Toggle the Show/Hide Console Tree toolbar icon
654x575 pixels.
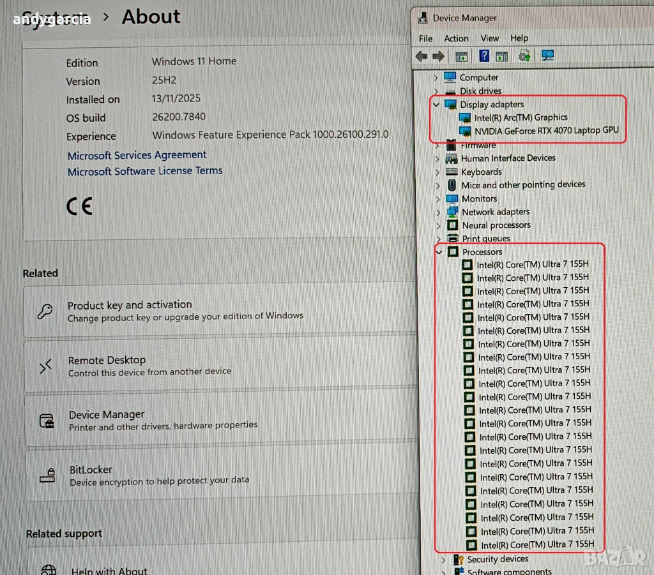[461, 56]
